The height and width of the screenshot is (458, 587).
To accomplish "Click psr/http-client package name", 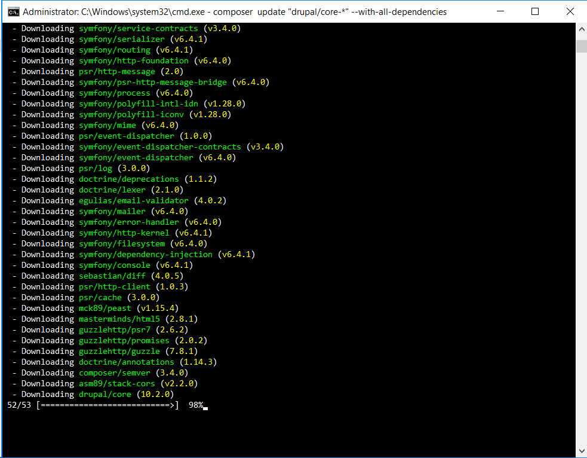I will pos(115,287).
